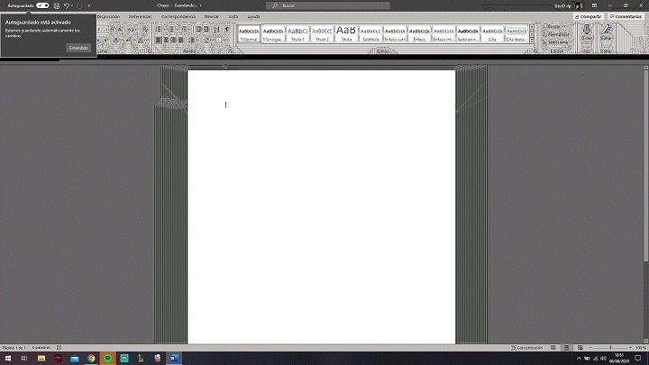649x365 pixels.
Task: Open the Paragraph settings dialog launcher
Action: pyautogui.click(x=231, y=51)
